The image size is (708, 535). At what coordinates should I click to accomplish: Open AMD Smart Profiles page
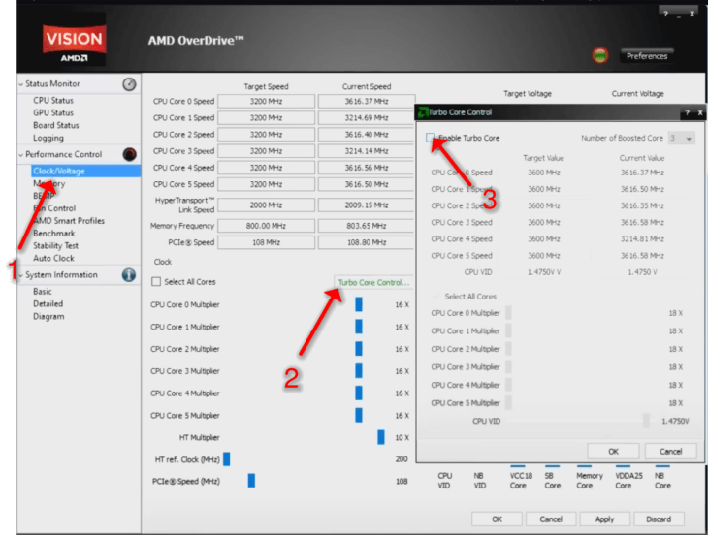point(69,221)
